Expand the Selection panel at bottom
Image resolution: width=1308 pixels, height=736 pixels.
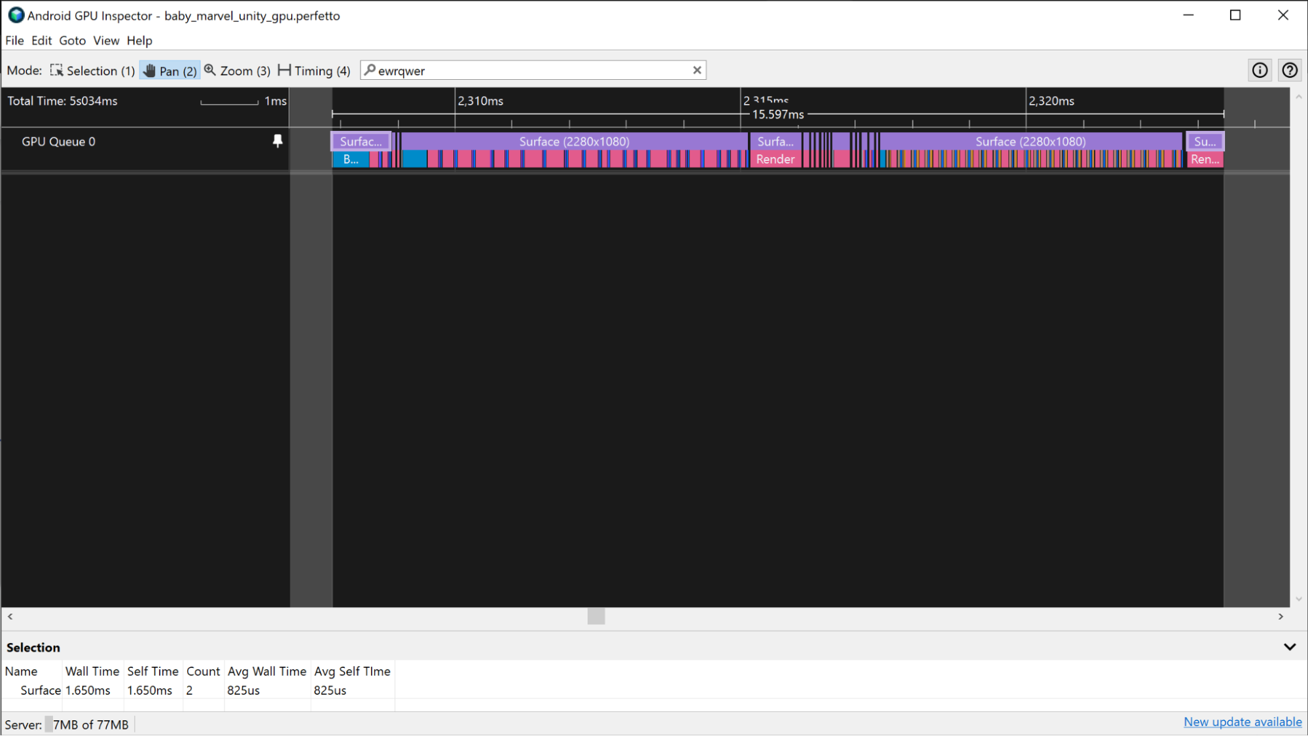pos(1291,647)
